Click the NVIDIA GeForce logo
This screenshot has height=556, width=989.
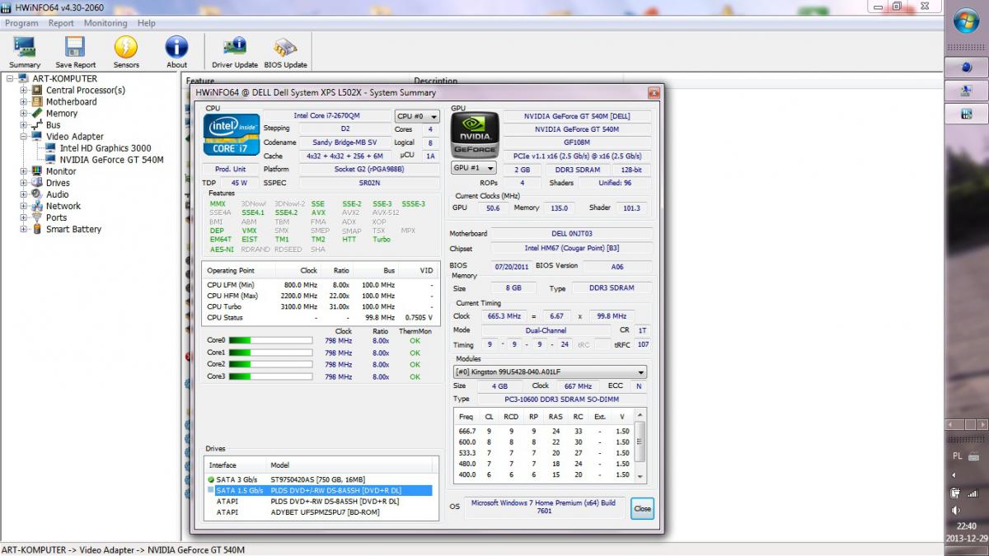(x=475, y=133)
